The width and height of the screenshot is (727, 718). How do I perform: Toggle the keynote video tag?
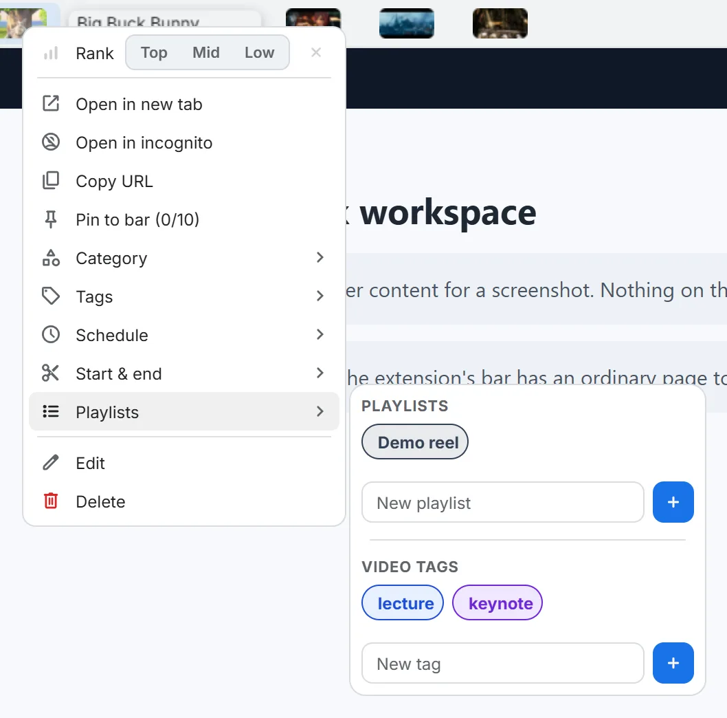coord(497,603)
